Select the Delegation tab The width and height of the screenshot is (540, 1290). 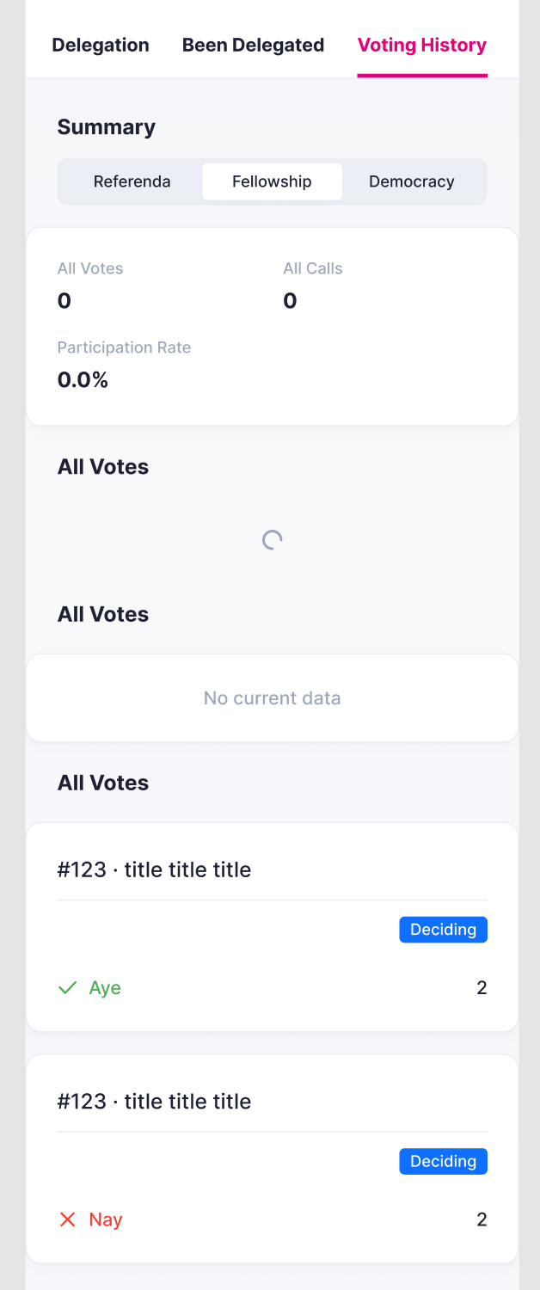click(x=100, y=45)
